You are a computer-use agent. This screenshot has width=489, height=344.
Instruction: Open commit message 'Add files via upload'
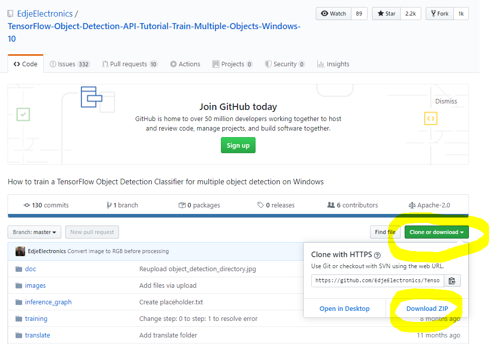[x=168, y=285]
